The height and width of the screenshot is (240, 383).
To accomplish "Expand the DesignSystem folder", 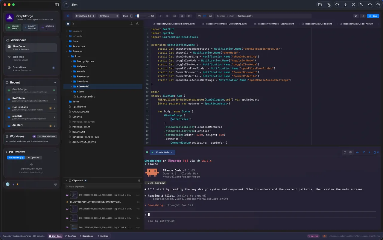I will click(71, 61).
